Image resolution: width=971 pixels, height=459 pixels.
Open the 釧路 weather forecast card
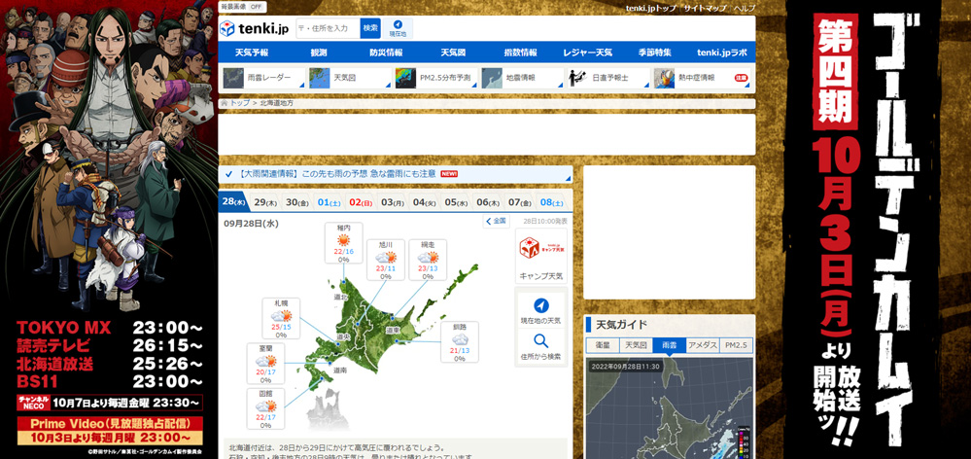click(460, 341)
